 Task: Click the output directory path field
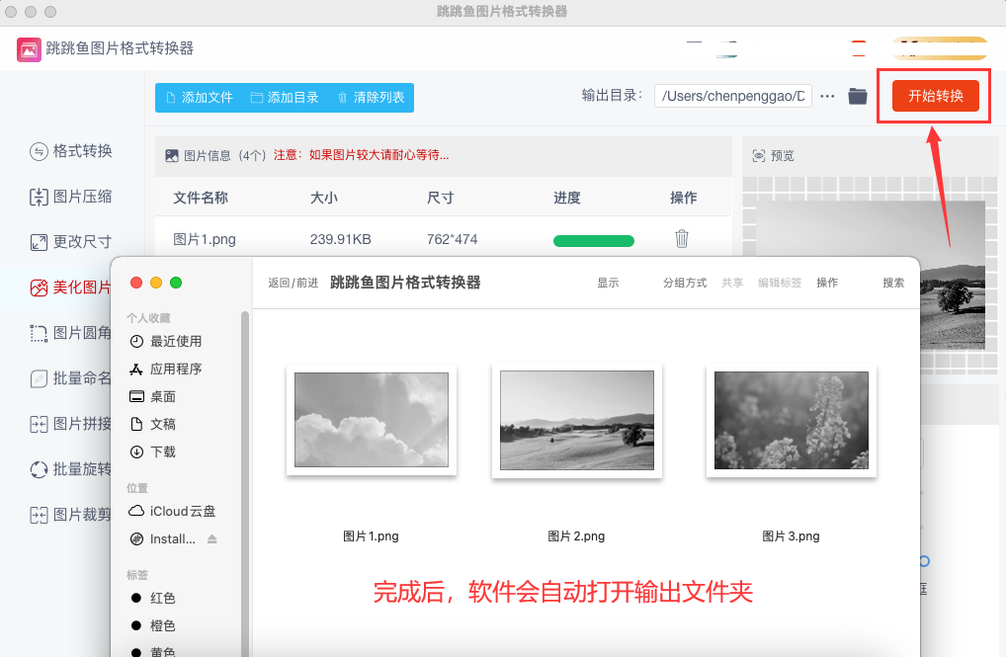point(732,96)
